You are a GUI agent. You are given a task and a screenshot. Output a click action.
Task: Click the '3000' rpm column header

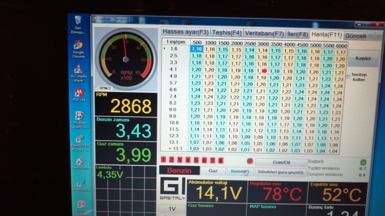pos(263,44)
